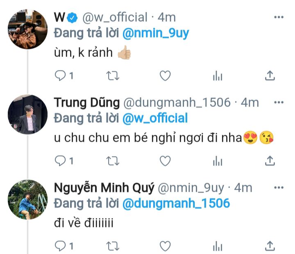Open more options on Trung Dũng's tweet
295x254 pixels.
pos(279,102)
